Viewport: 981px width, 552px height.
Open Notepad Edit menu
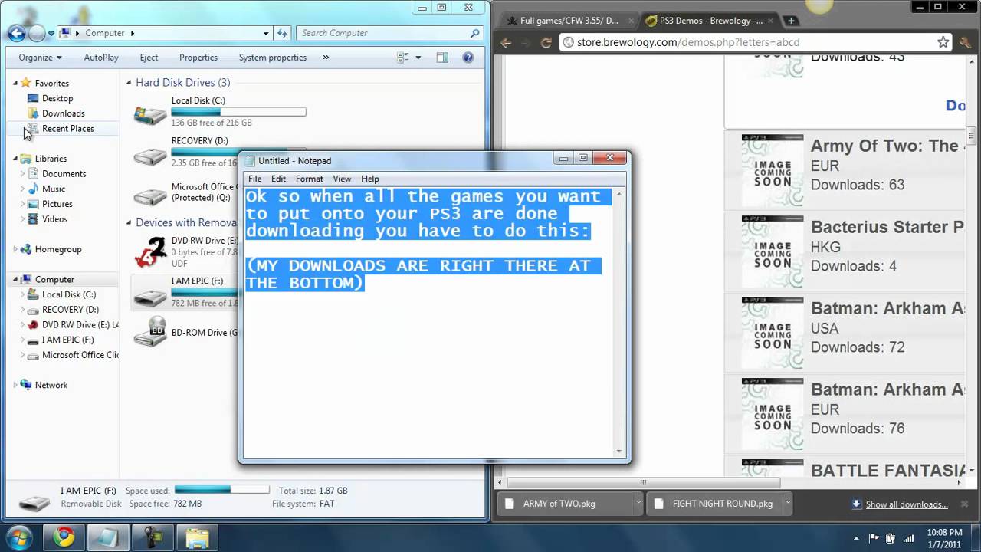(278, 179)
